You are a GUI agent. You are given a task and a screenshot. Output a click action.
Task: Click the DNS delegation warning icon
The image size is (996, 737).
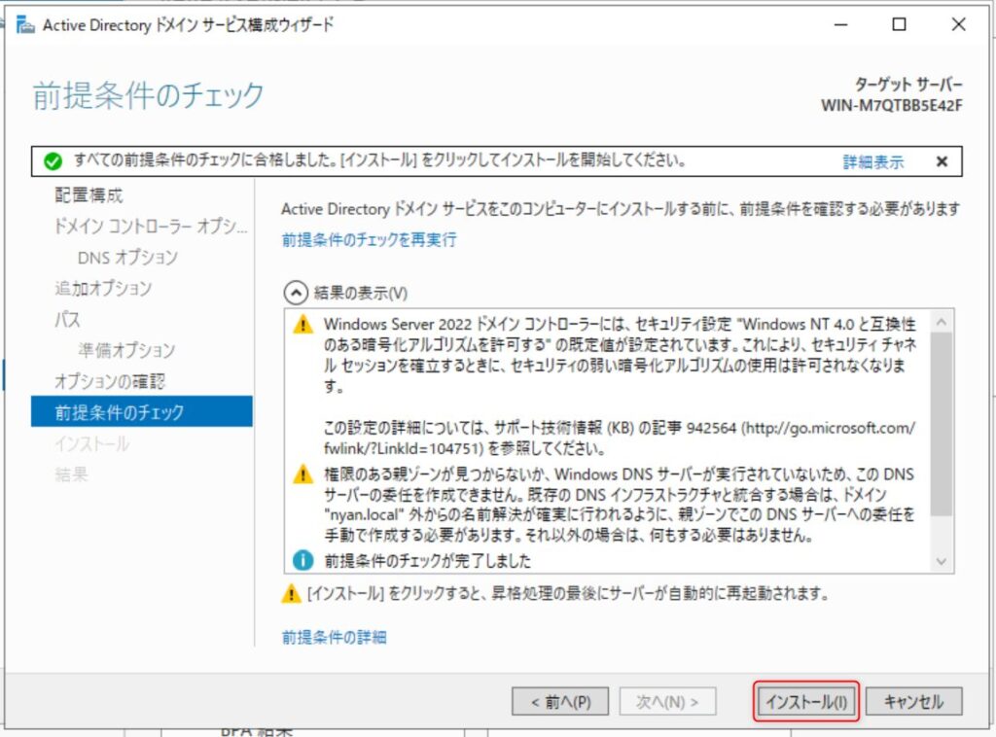coord(303,474)
